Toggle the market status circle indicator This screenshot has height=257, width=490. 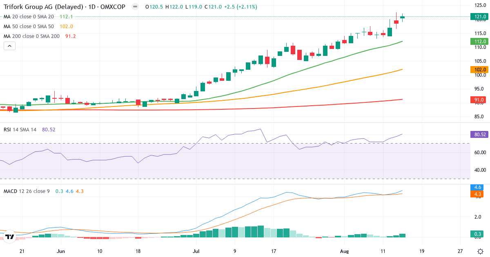pyautogui.click(x=136, y=7)
